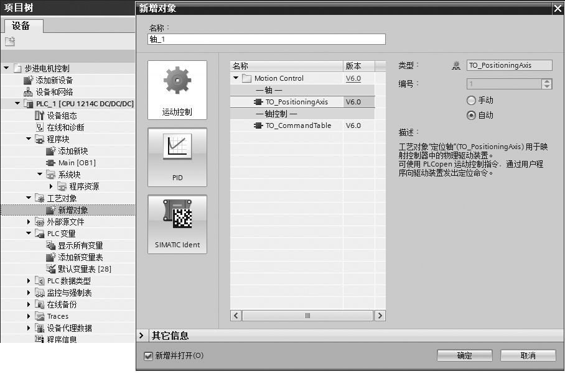Select the TO_PositioningAxis row text
565x374 pixels.
[297, 102]
